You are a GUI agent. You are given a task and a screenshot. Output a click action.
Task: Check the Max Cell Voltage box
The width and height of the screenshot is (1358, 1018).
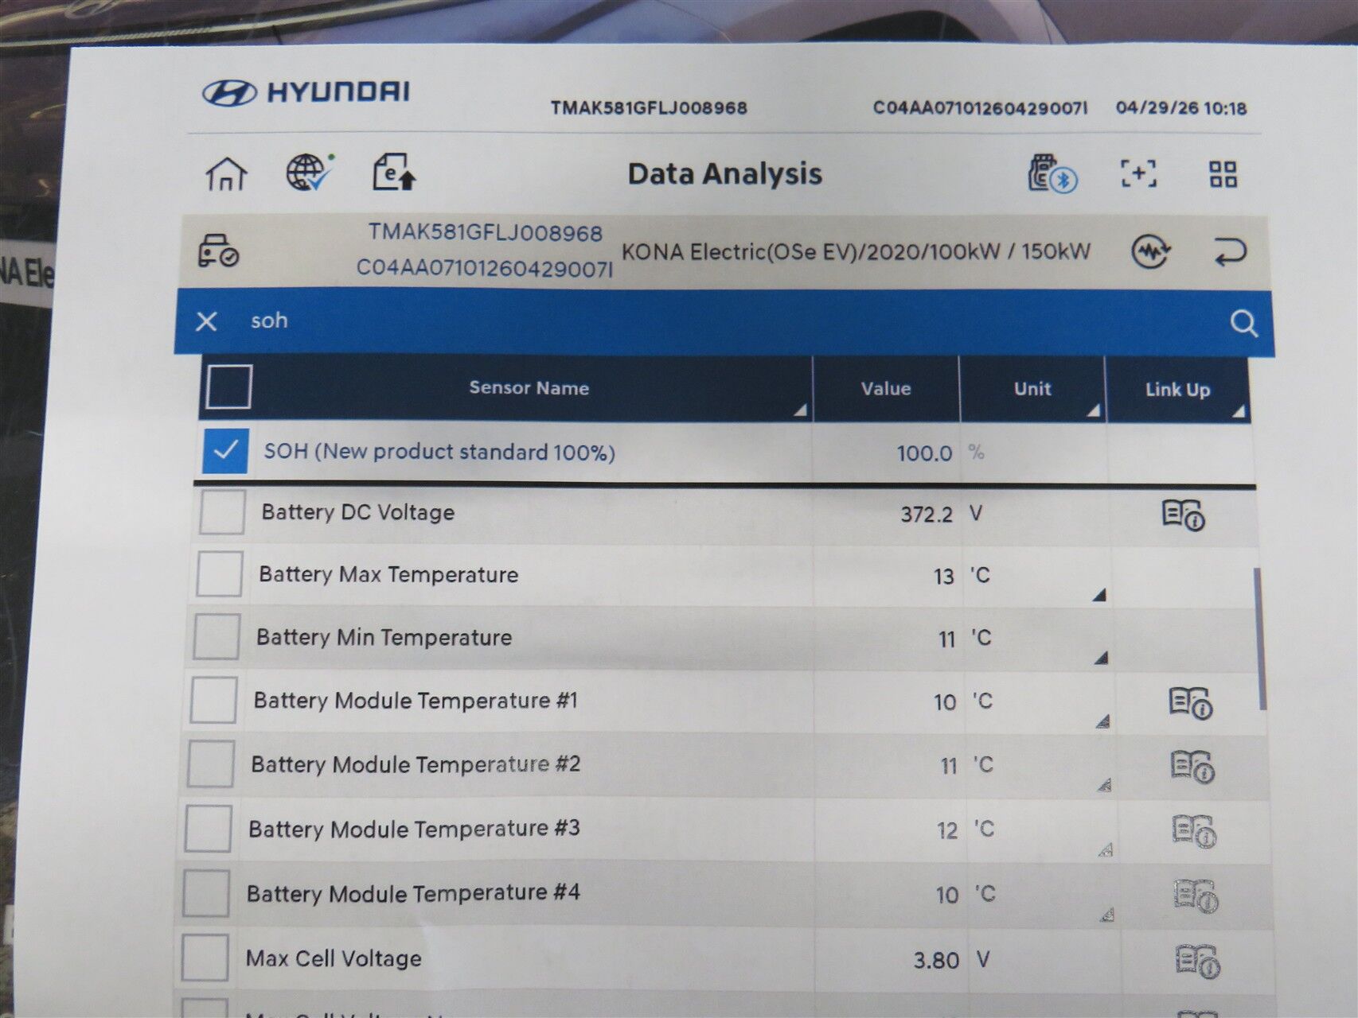(x=205, y=957)
